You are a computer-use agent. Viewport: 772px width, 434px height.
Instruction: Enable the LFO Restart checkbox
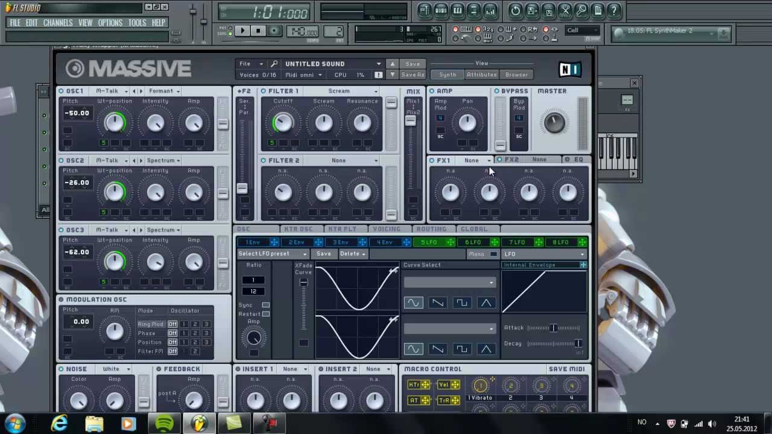point(265,314)
